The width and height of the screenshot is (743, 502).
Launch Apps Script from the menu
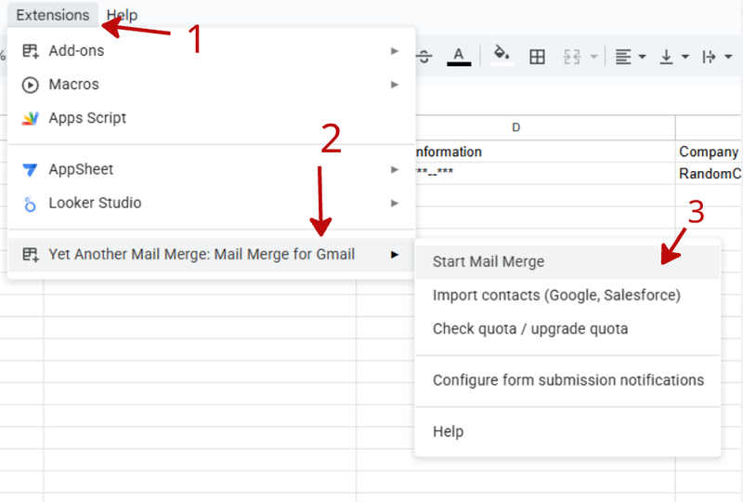tap(212, 118)
